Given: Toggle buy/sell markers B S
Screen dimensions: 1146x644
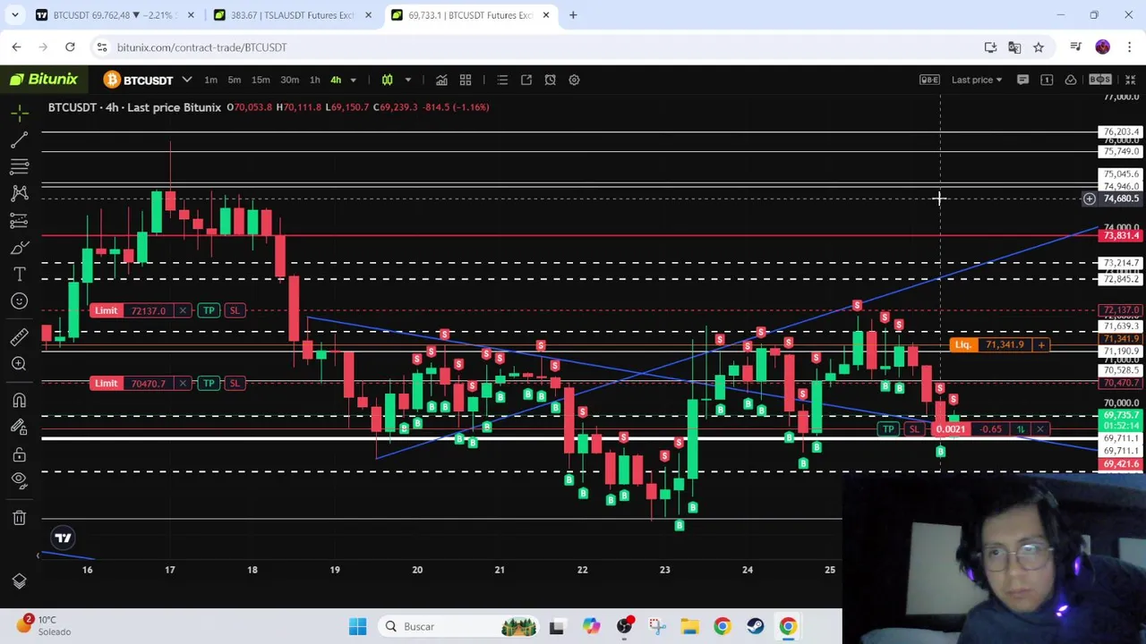Looking at the screenshot, I should (1100, 80).
